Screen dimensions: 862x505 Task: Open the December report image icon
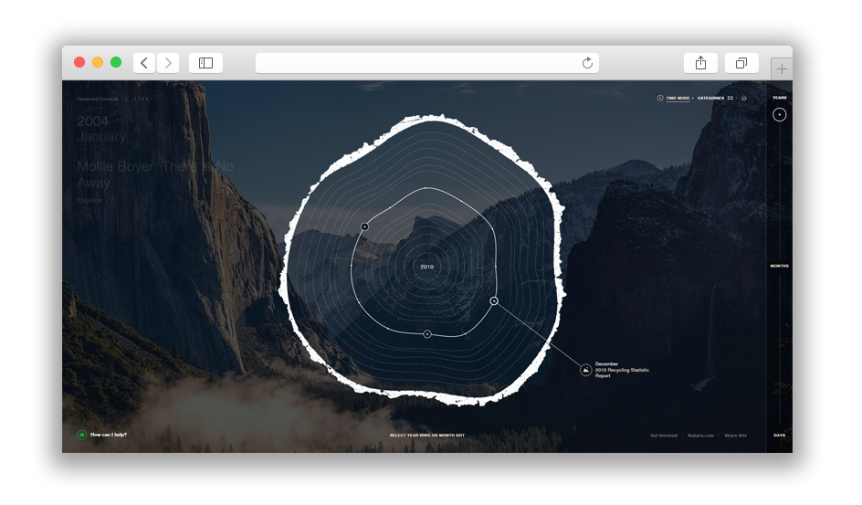point(586,371)
